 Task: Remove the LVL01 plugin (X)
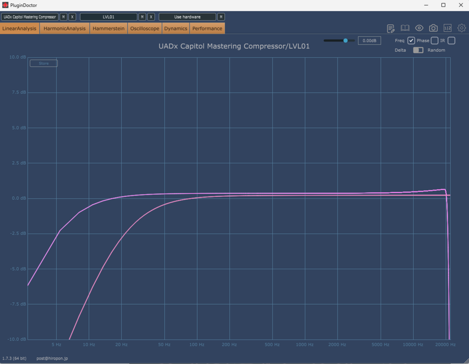[151, 17]
